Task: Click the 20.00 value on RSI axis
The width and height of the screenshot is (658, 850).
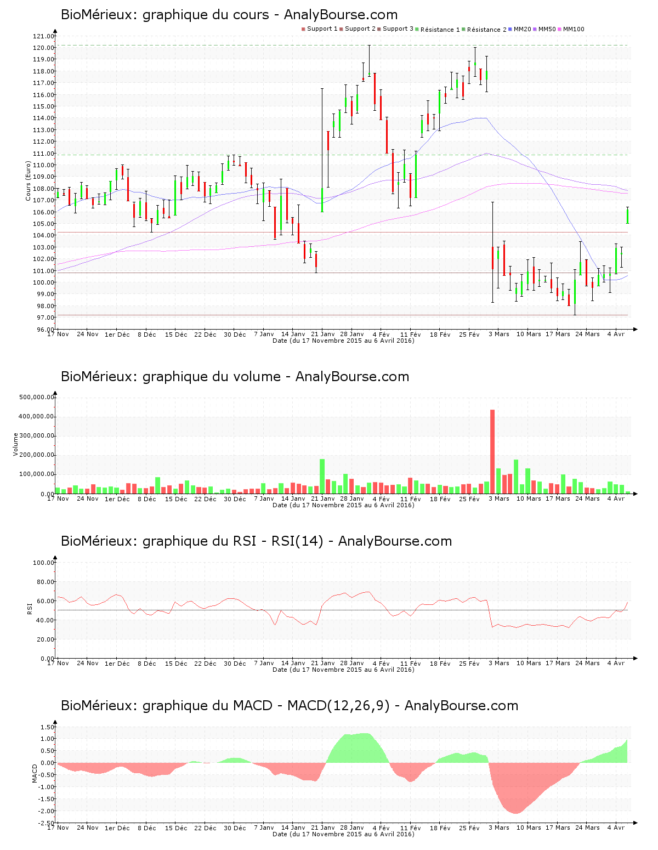Action: (x=45, y=639)
